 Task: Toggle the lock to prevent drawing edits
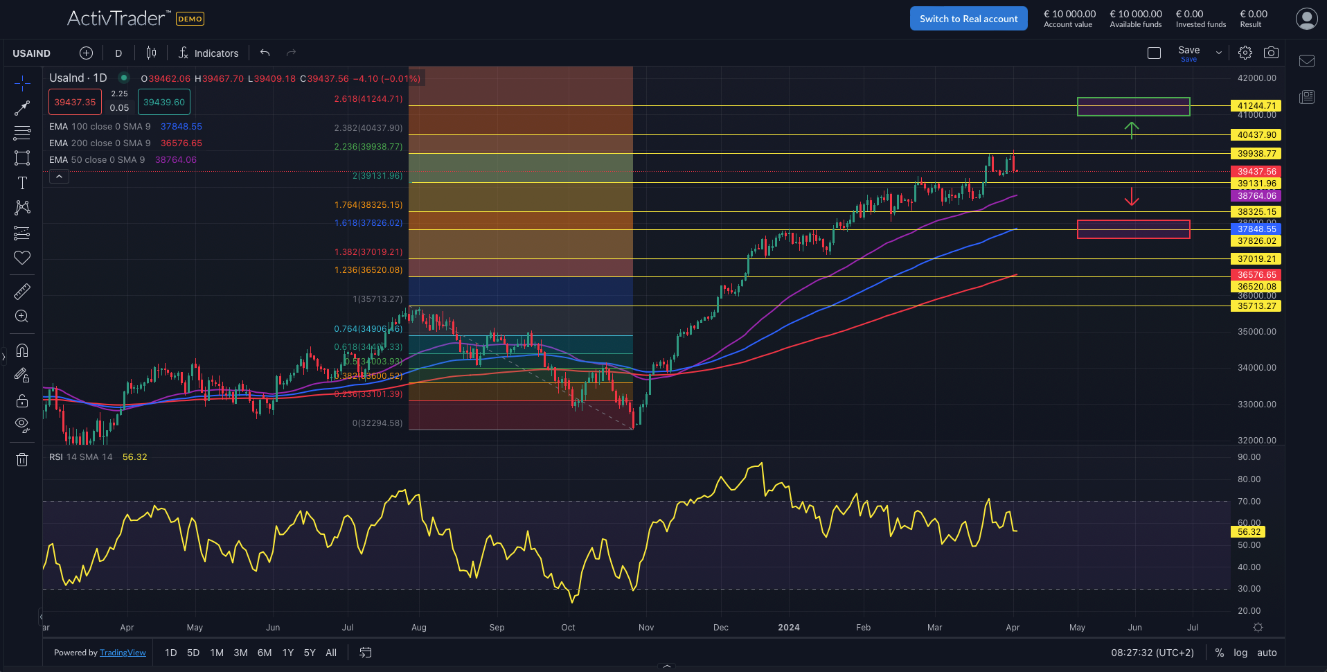pyautogui.click(x=22, y=400)
